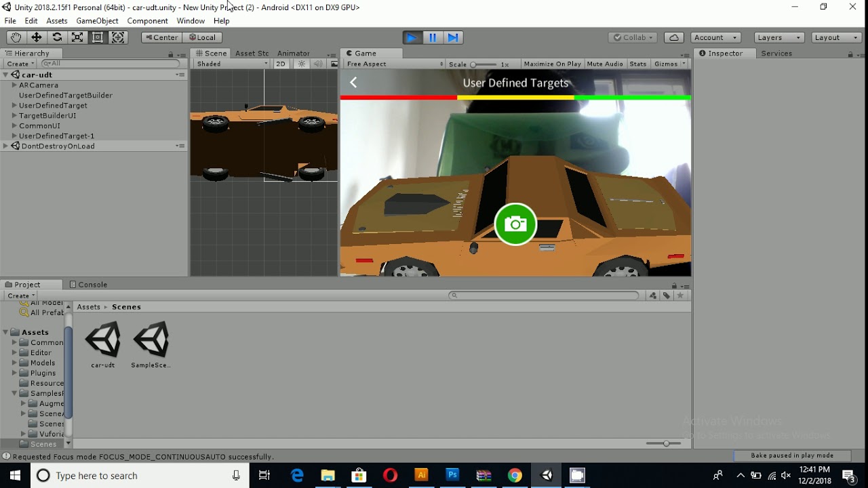Open Photoshop from taskbar

(x=452, y=475)
